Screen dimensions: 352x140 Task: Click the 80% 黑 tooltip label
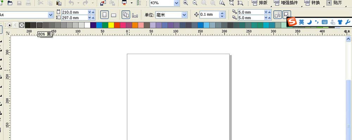pyautogui.click(x=45, y=34)
